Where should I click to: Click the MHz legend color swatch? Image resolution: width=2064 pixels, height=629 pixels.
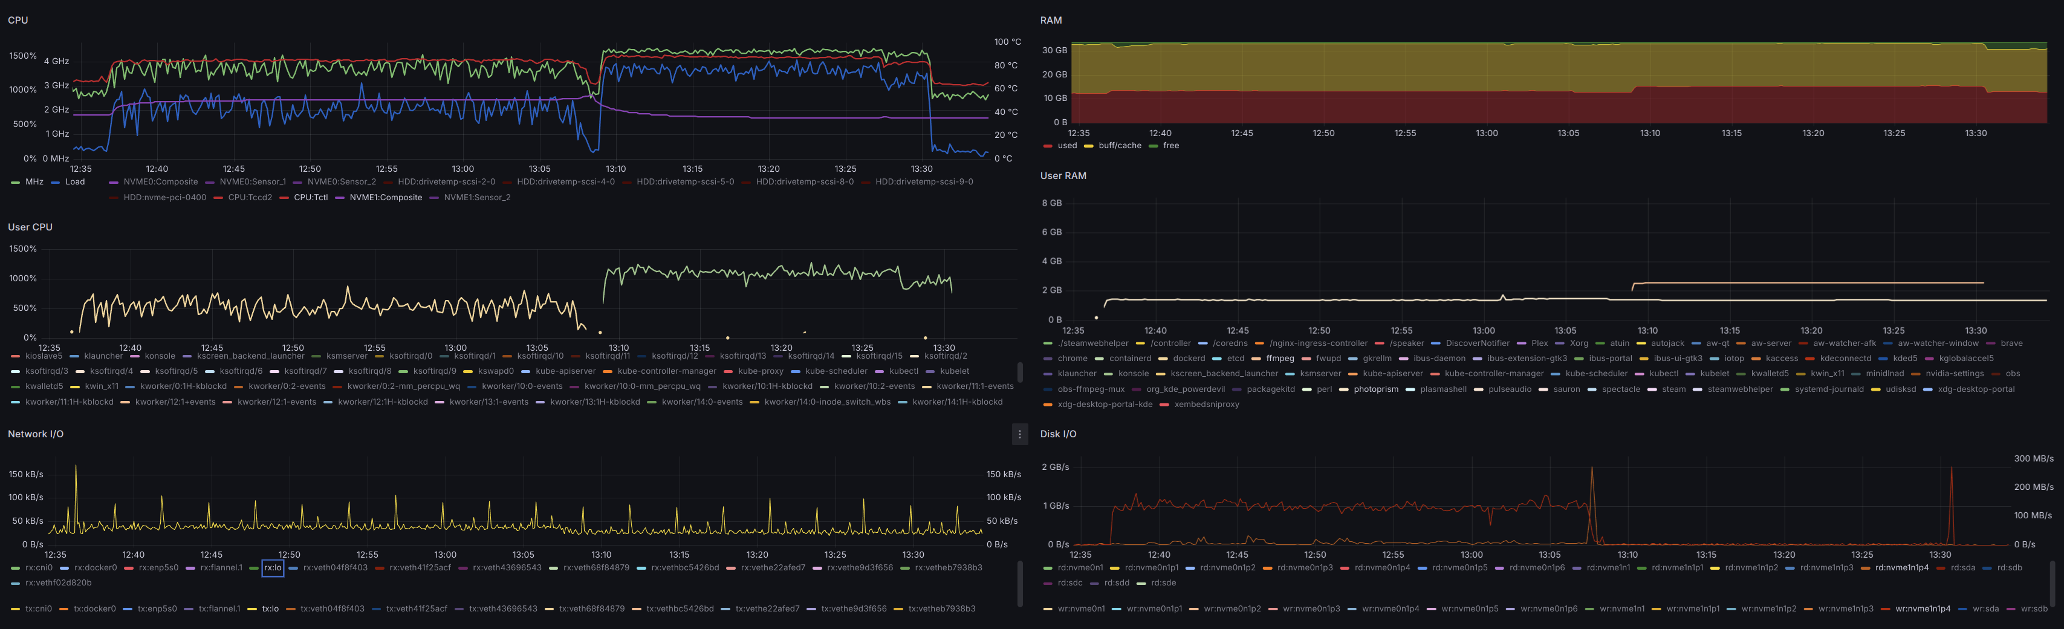(15, 183)
